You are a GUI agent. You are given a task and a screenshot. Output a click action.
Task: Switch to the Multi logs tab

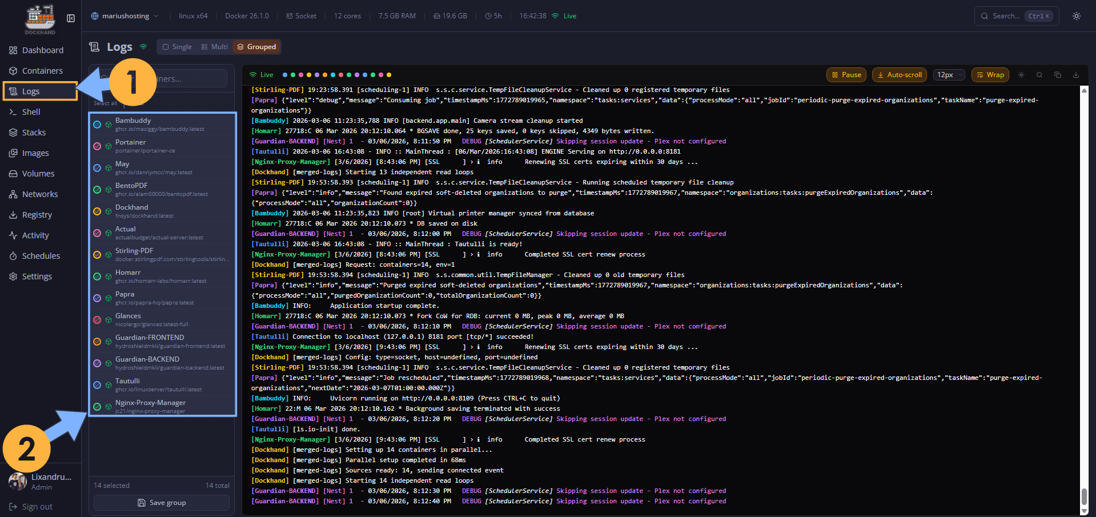pyautogui.click(x=214, y=46)
